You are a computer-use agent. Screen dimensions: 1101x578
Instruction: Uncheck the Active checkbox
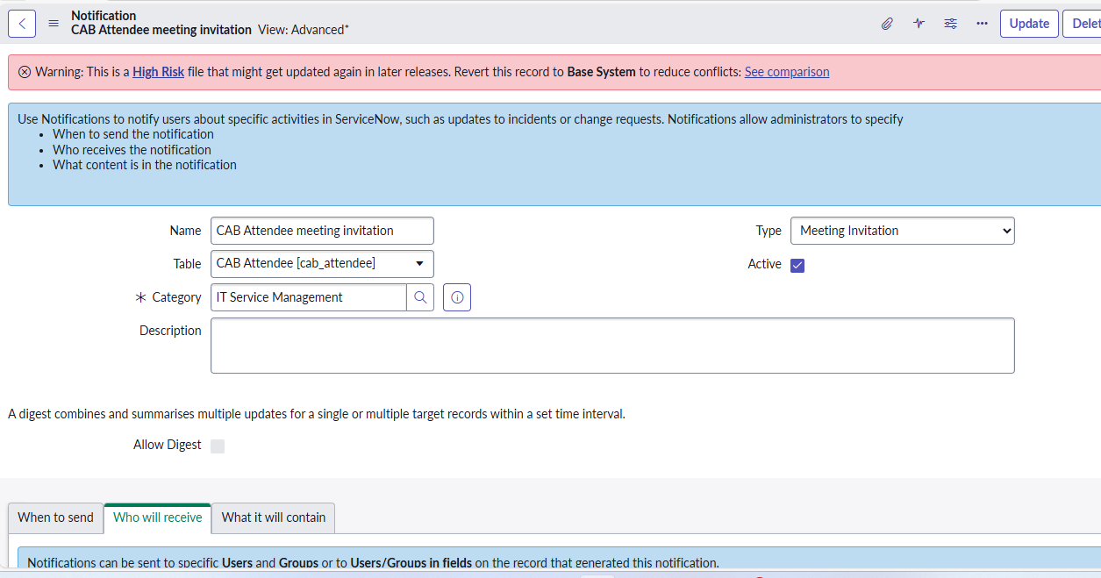(x=797, y=265)
